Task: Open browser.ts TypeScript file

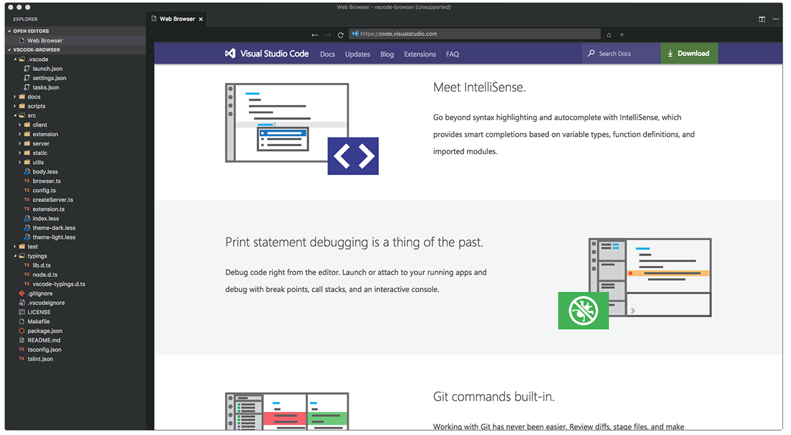Action: [46, 181]
